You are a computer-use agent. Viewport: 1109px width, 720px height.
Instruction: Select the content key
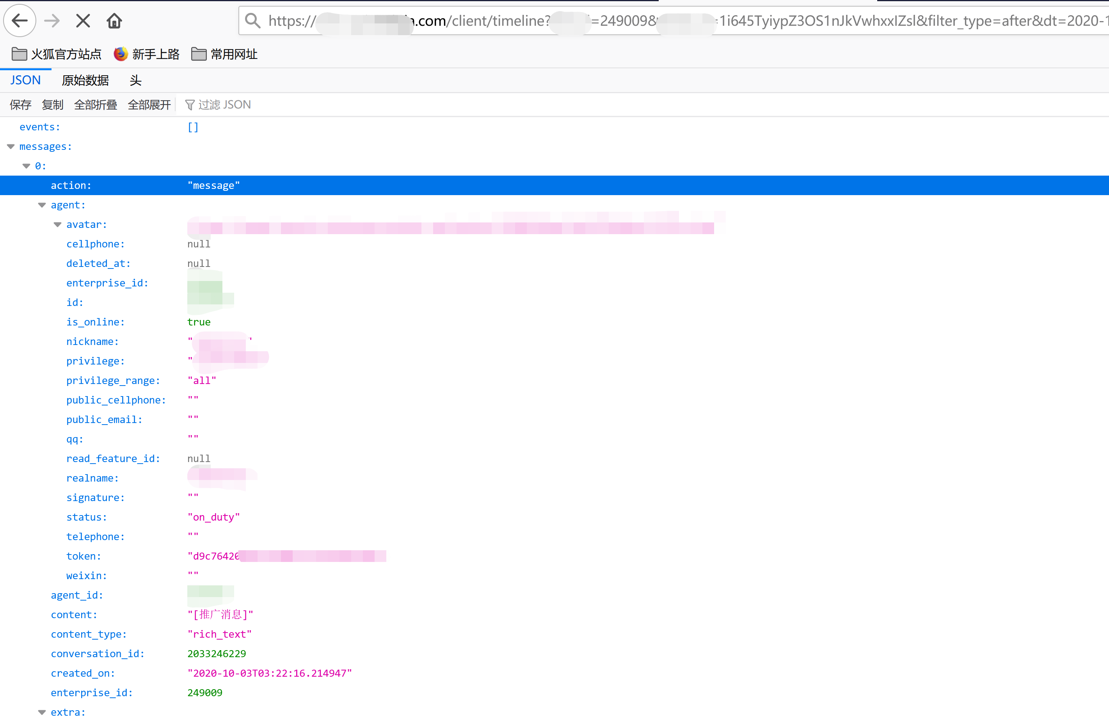tap(74, 615)
